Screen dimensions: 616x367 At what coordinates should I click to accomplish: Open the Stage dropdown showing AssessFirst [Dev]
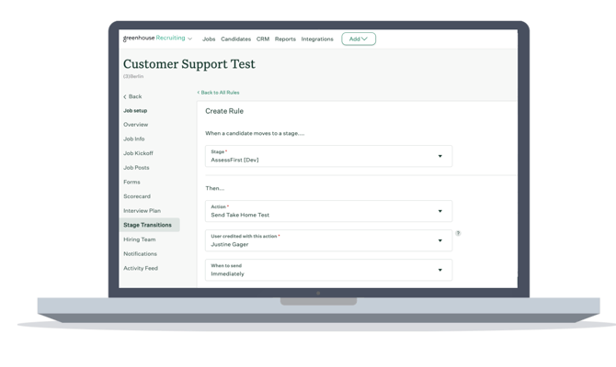click(328, 156)
